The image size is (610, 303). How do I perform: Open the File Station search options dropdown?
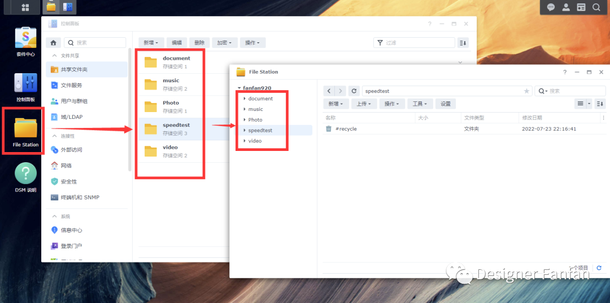pyautogui.click(x=542, y=91)
